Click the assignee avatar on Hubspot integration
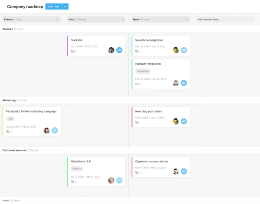The image size is (260, 204). coord(176,83)
